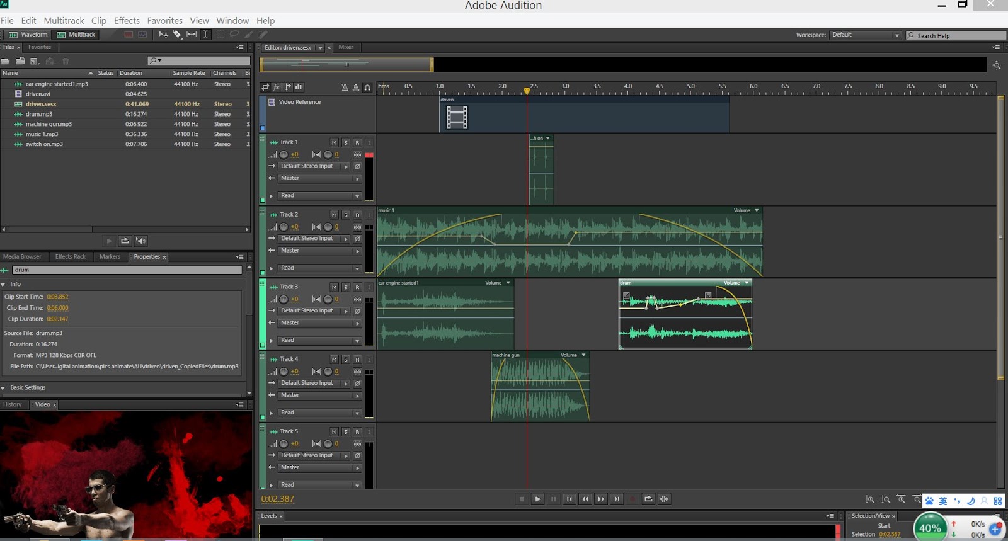Switch to the Effects Rack tab

pos(70,257)
